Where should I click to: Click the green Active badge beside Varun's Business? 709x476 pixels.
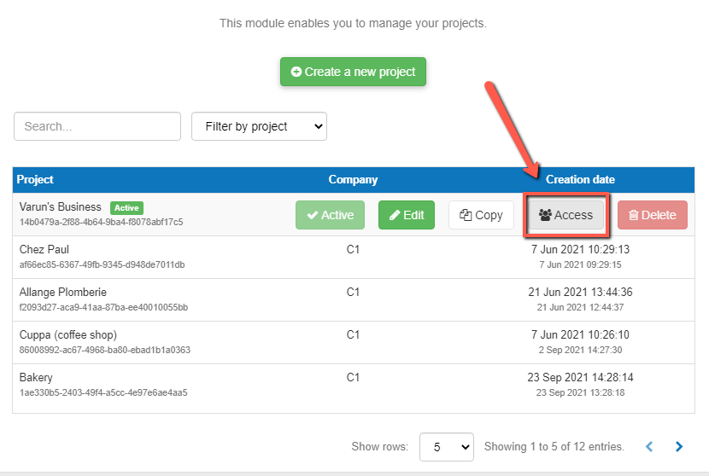click(x=126, y=208)
